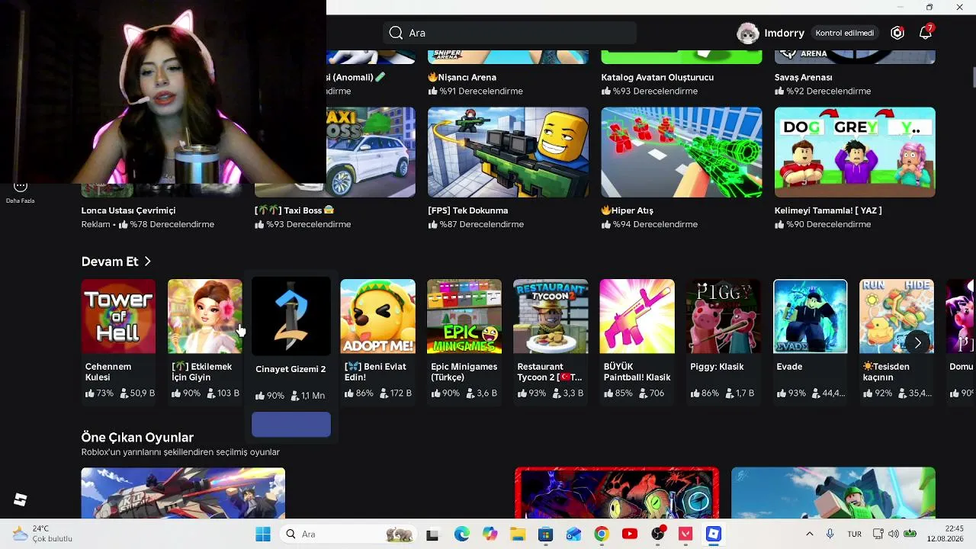Open the Piggy Klasik thumbnail
The image size is (976, 549).
pos(724,316)
